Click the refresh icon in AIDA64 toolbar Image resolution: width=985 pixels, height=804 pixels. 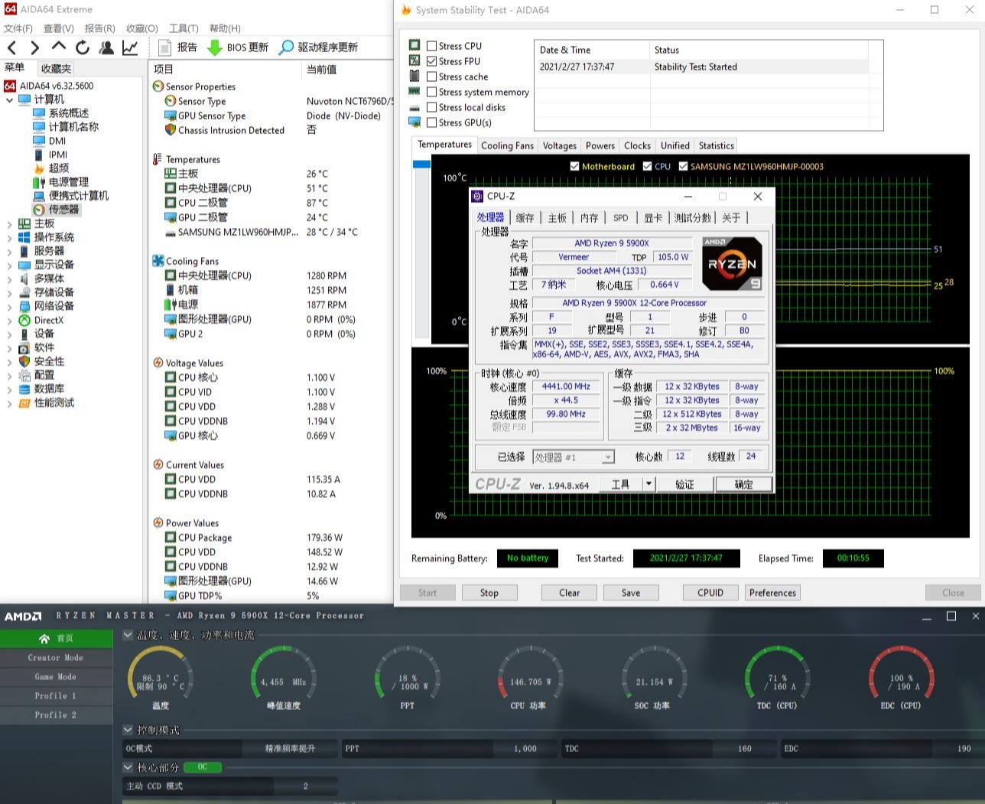point(83,47)
